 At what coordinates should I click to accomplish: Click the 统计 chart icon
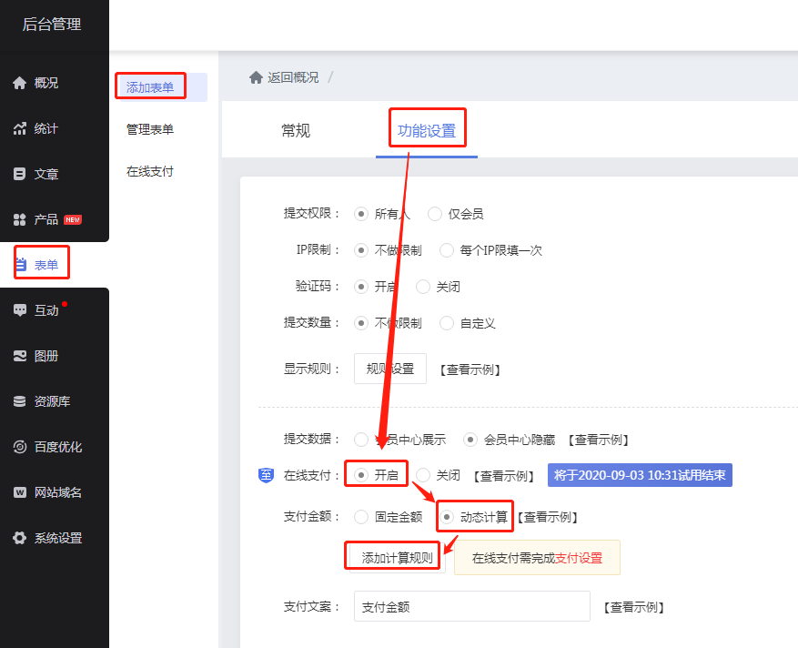point(19,129)
